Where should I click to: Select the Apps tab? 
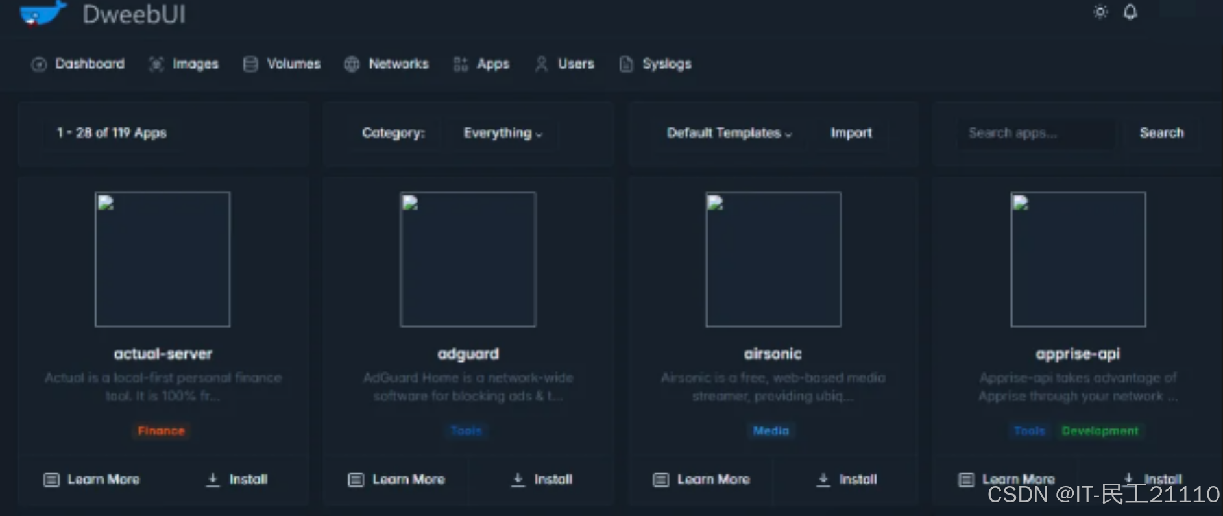coord(481,64)
